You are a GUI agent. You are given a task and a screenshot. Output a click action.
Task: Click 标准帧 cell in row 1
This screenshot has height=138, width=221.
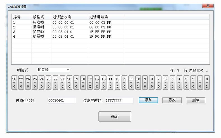tap(38, 22)
